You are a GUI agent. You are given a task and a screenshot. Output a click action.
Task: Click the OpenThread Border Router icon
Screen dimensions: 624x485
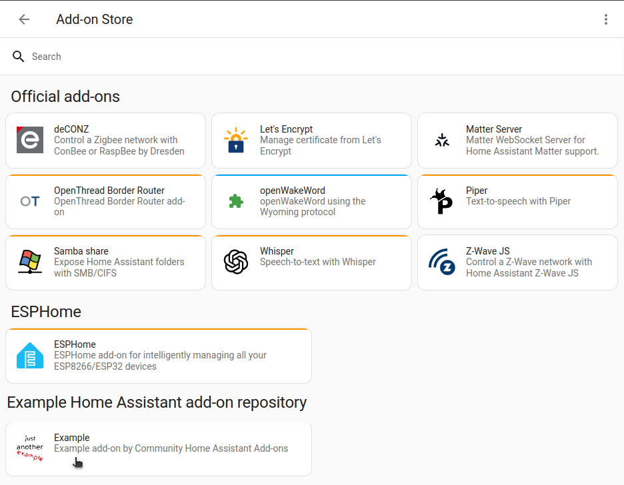coord(30,201)
